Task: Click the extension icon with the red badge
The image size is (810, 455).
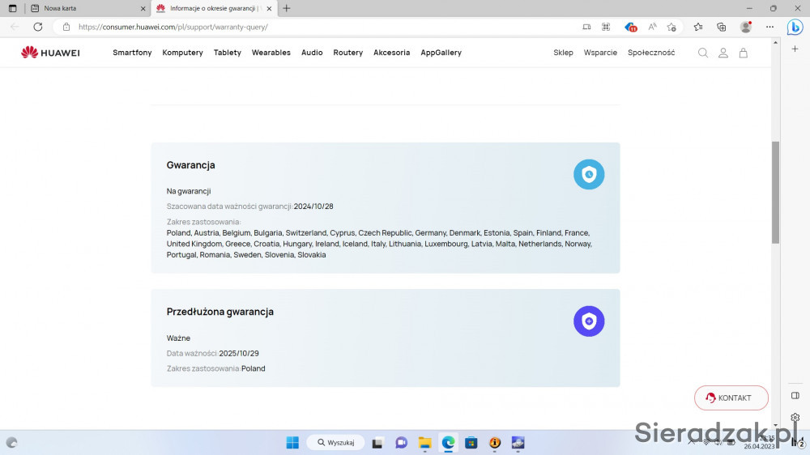Action: click(x=630, y=27)
